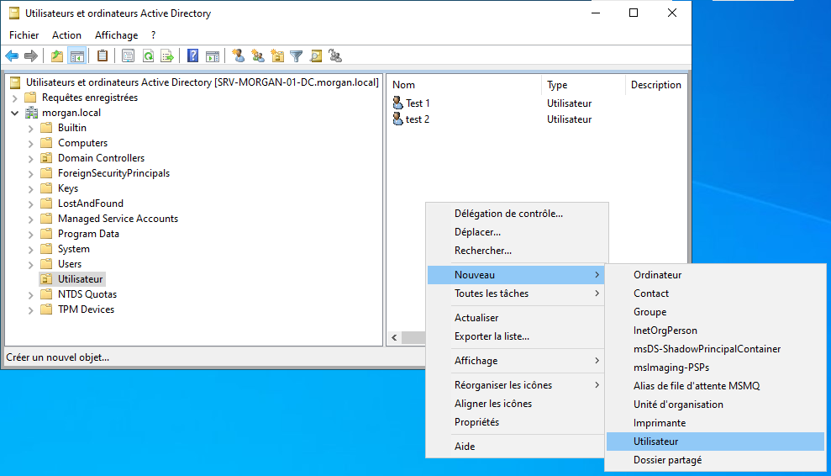Screen dimensions: 831x476
Task: Click the new user toolbar icon
Action: [239, 56]
